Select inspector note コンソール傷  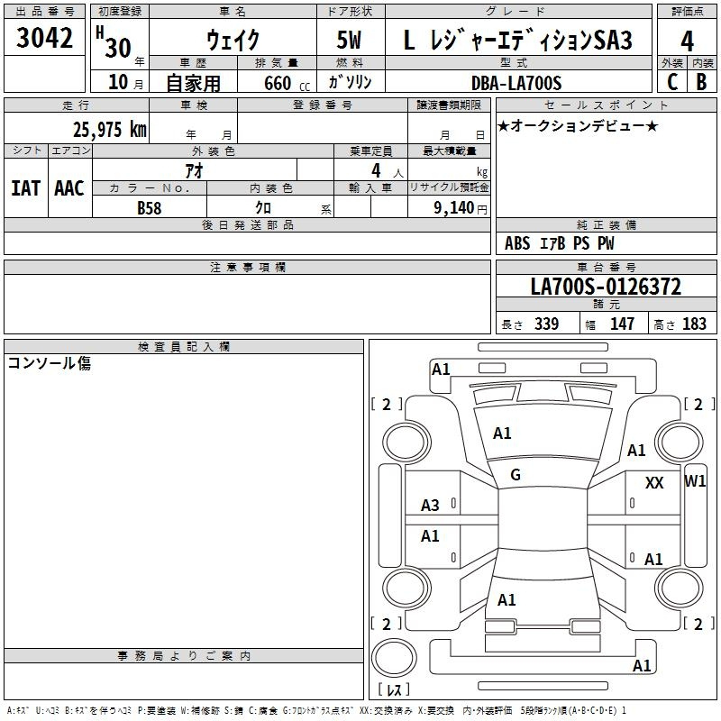[50, 363]
